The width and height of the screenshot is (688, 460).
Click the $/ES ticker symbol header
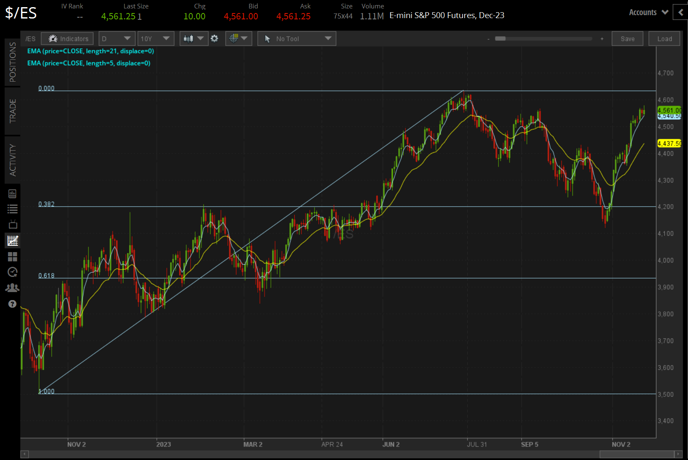click(21, 13)
